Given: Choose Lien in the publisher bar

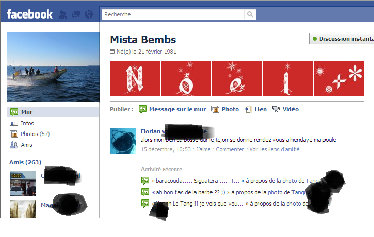Looking at the screenshot, I should [x=261, y=109].
